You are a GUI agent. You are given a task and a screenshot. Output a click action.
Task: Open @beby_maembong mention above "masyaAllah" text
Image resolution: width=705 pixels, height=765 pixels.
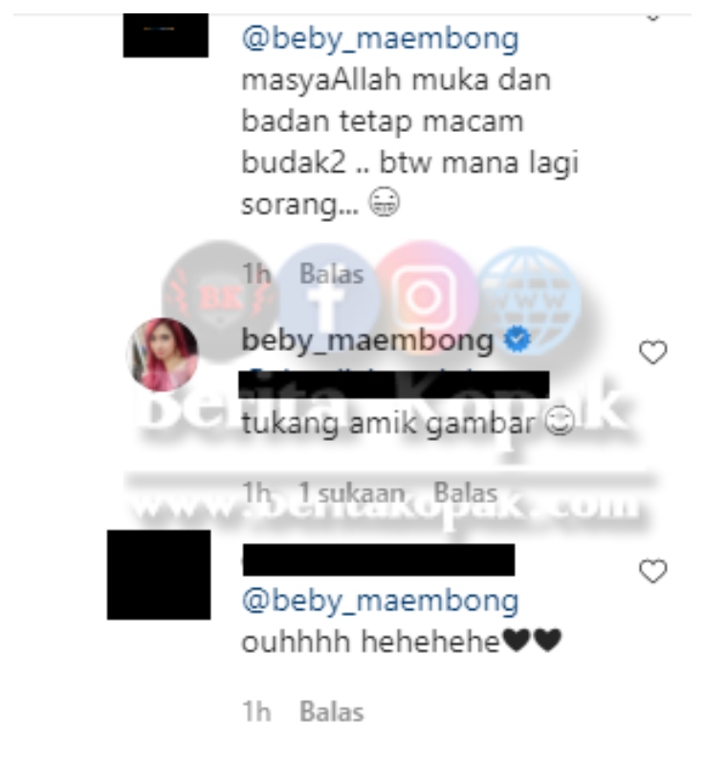pos(380,39)
